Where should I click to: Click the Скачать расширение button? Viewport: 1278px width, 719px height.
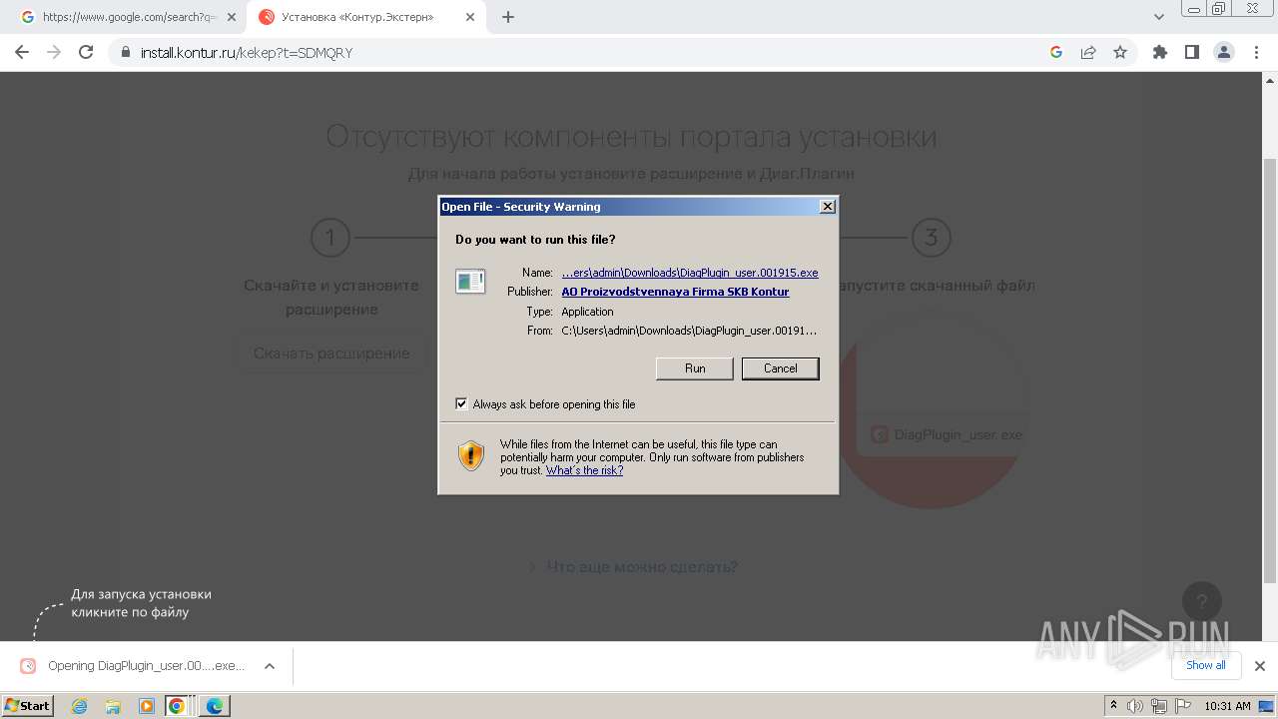[331, 354]
